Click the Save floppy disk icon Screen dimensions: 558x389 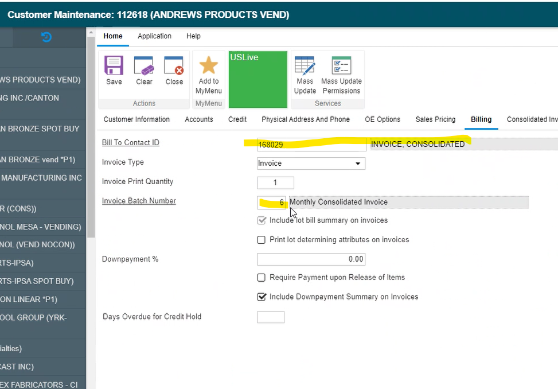click(114, 66)
